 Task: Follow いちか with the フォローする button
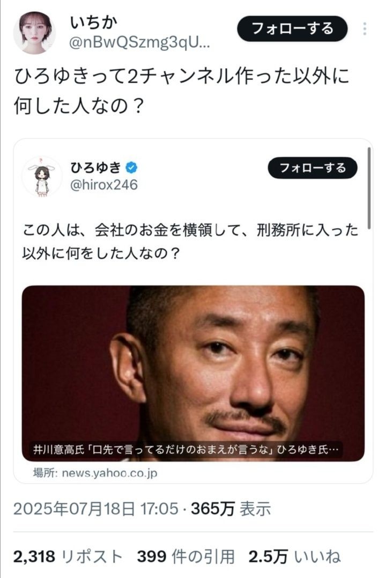292,29
